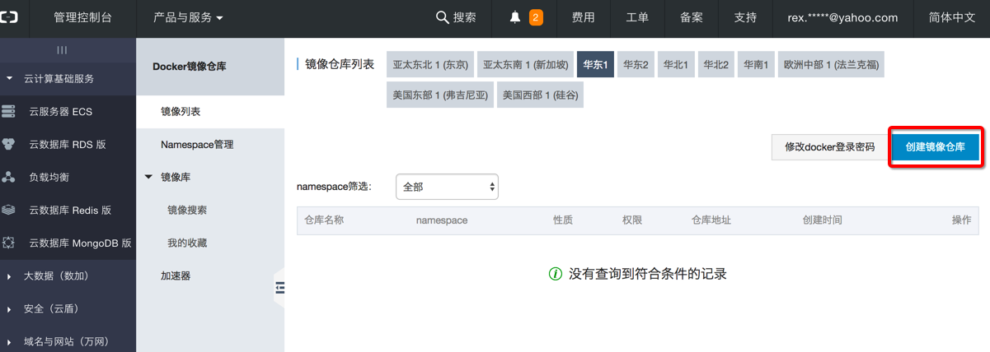Select 亚太东北 1 (东京) region

pos(430,63)
